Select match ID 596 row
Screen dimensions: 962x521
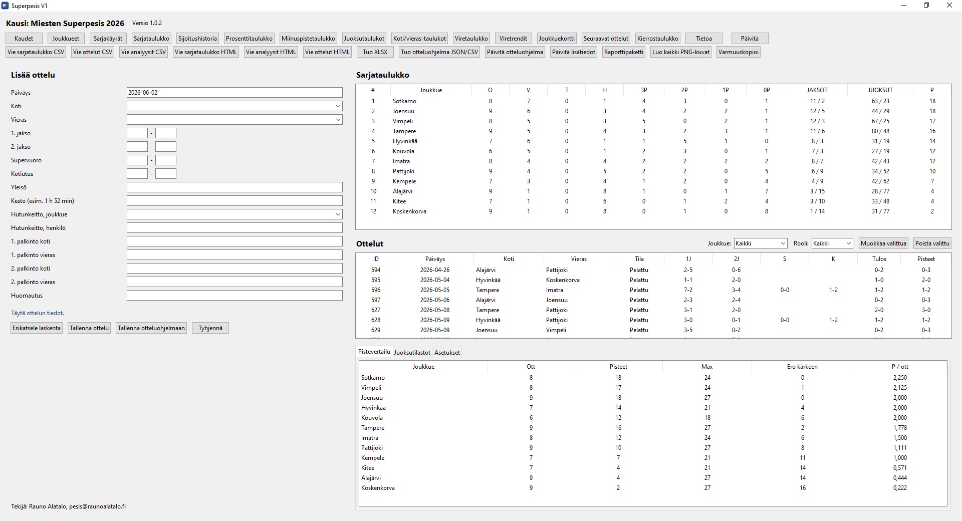click(x=653, y=290)
